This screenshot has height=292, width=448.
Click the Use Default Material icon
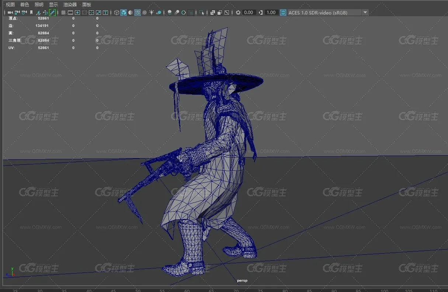[x=130, y=13]
